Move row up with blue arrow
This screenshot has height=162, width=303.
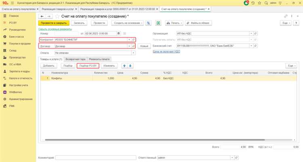pos(124,65)
